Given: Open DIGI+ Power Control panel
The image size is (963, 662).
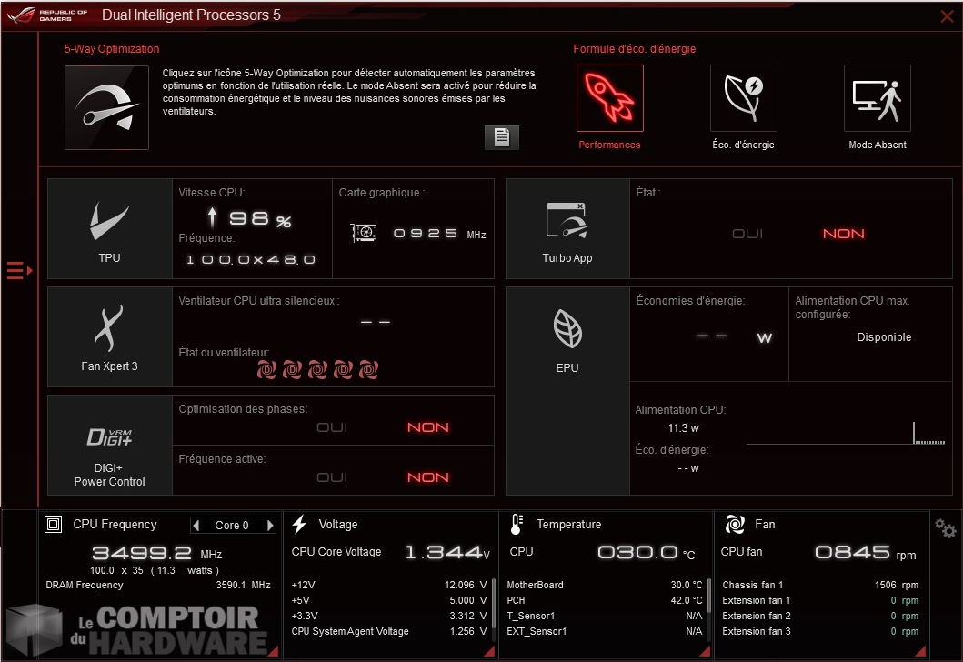Looking at the screenshot, I should 110,445.
